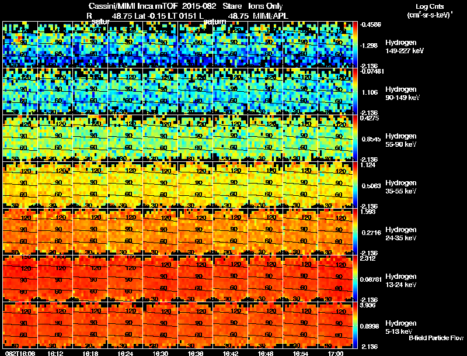Image resolution: width=467 pixels, height=356 pixels.
Task: Click the 'Hydrogen 35-55 keV' row label
Action: [401, 187]
